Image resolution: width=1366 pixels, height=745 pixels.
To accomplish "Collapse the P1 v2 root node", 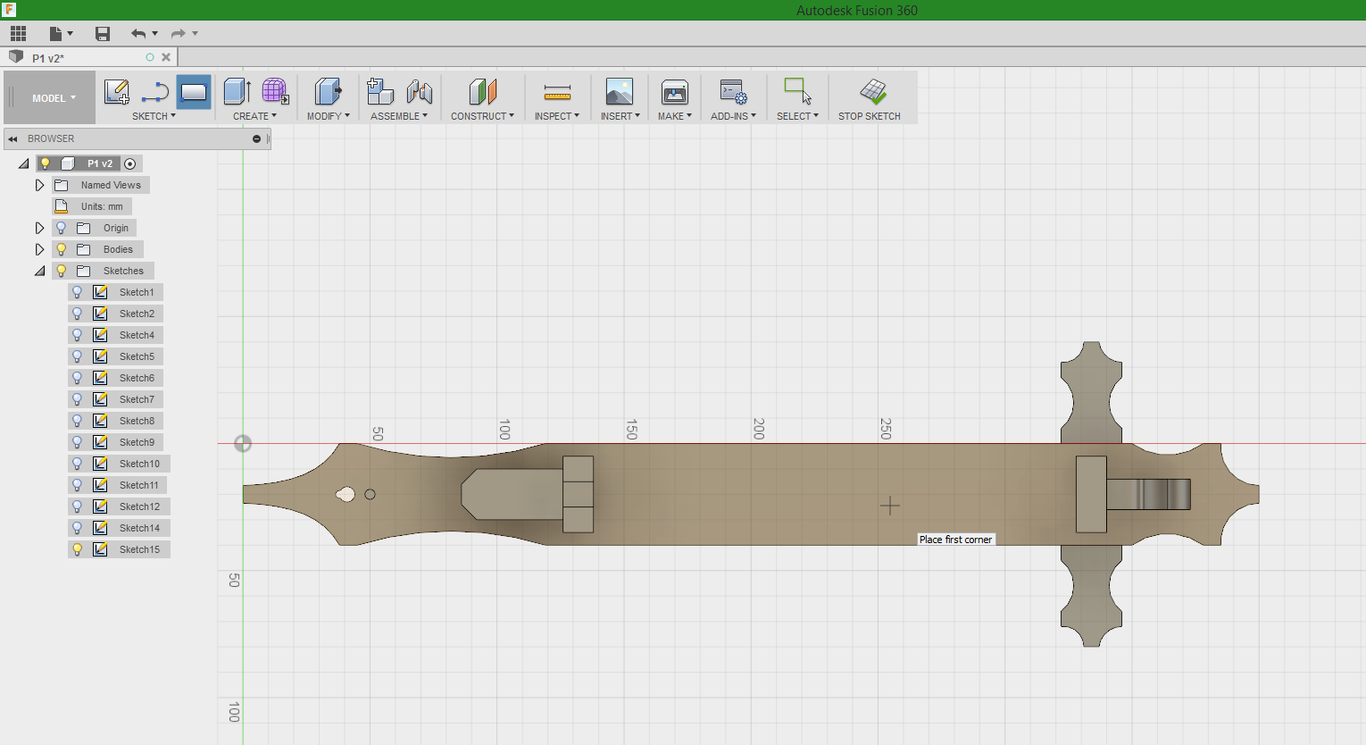I will coord(24,163).
